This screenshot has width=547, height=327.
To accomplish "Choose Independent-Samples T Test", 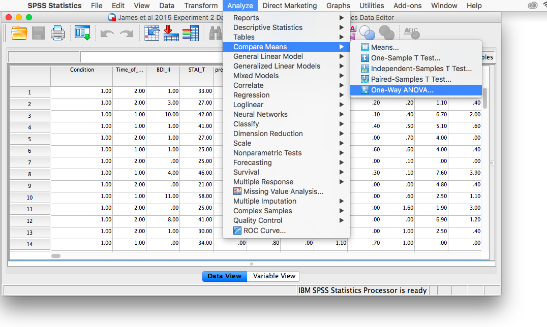I will 416,69.
